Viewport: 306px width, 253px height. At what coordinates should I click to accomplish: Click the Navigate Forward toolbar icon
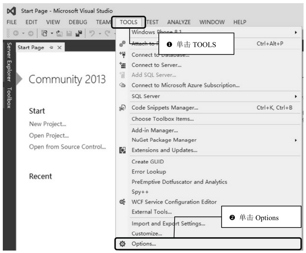(30, 34)
